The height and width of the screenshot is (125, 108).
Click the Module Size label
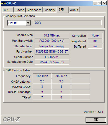pos(25,35)
